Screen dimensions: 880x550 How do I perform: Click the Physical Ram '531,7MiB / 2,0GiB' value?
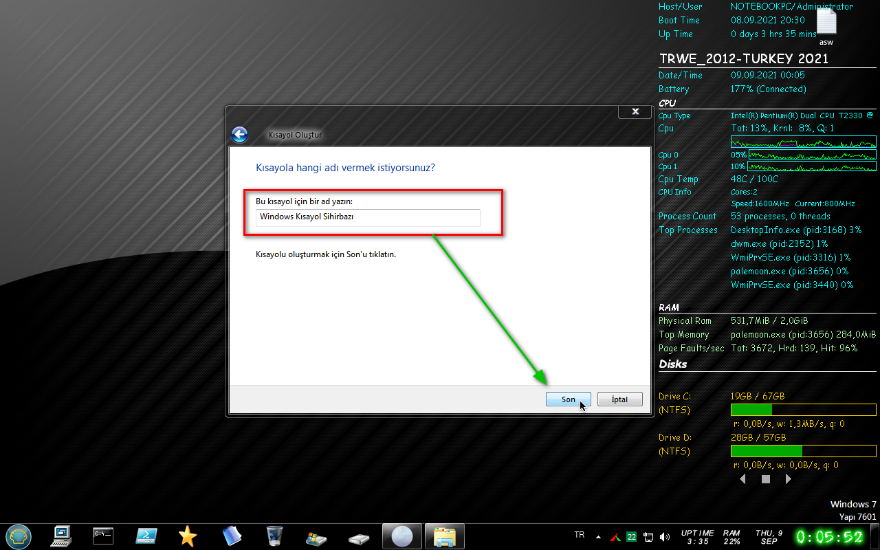coord(769,320)
